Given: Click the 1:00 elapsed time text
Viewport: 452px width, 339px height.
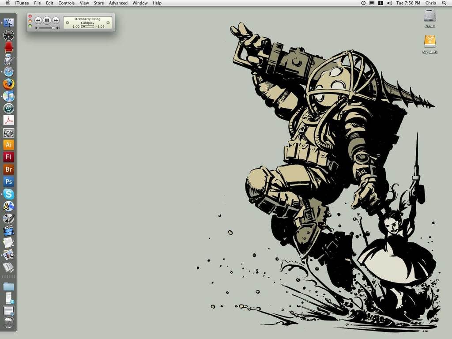Looking at the screenshot, I should tap(76, 26).
